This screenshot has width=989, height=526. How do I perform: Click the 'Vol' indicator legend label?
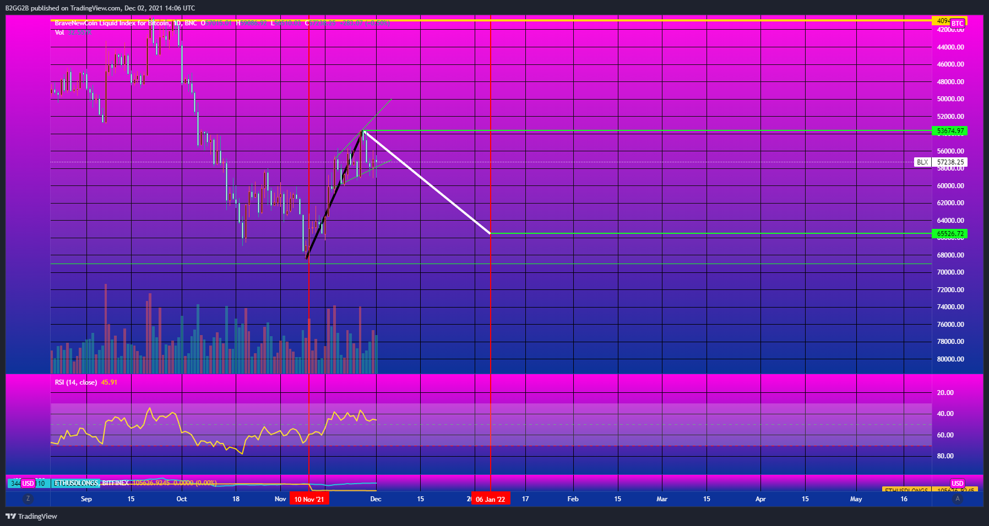(59, 32)
